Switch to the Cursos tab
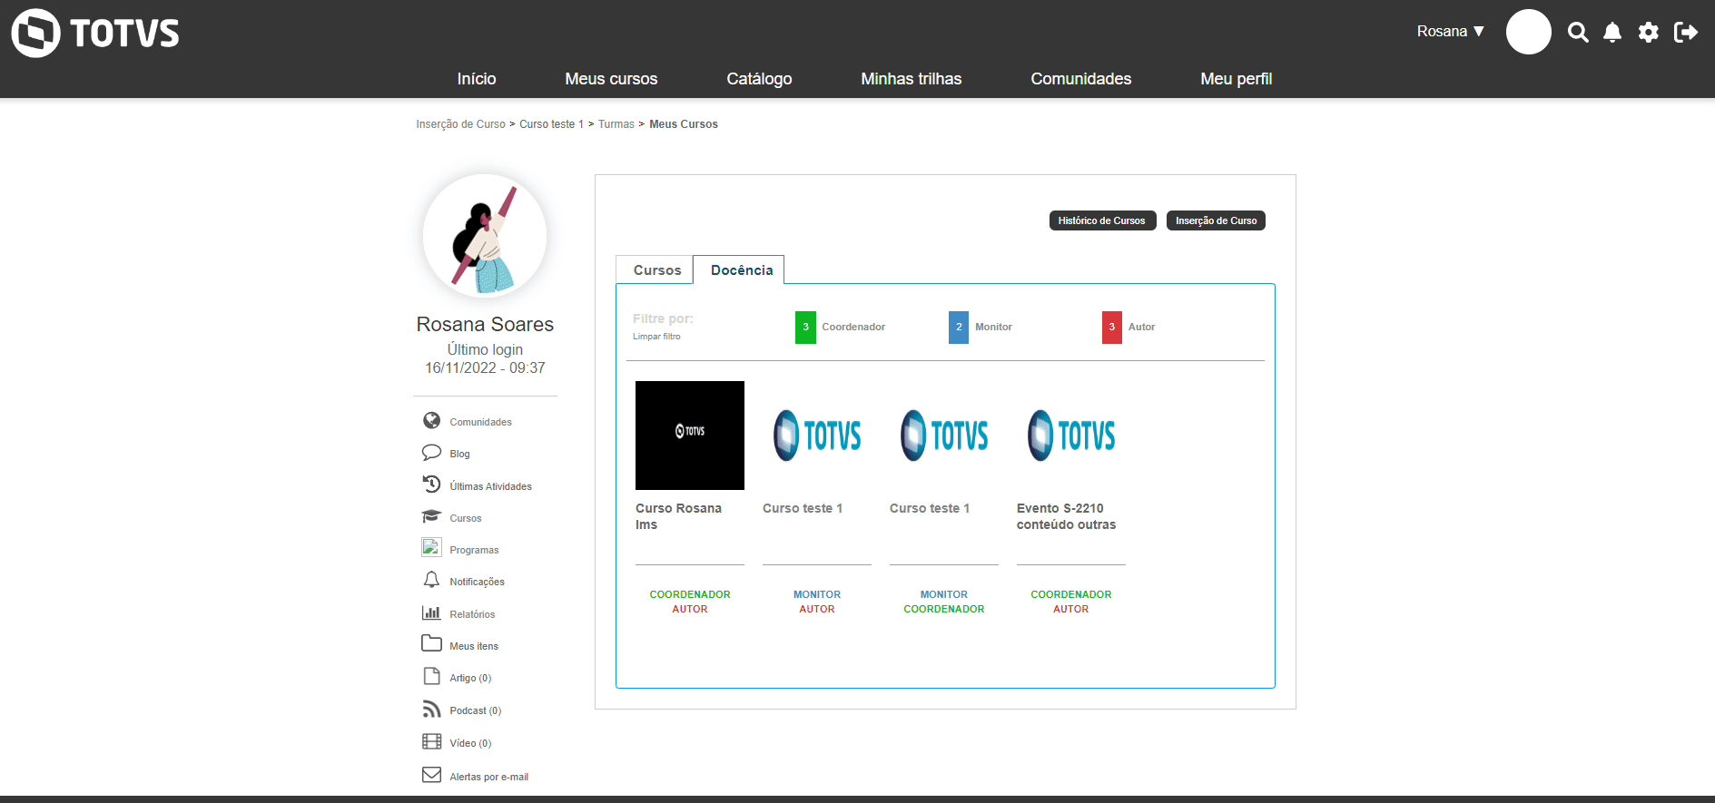Screen dimensions: 1715x803 [x=655, y=270]
